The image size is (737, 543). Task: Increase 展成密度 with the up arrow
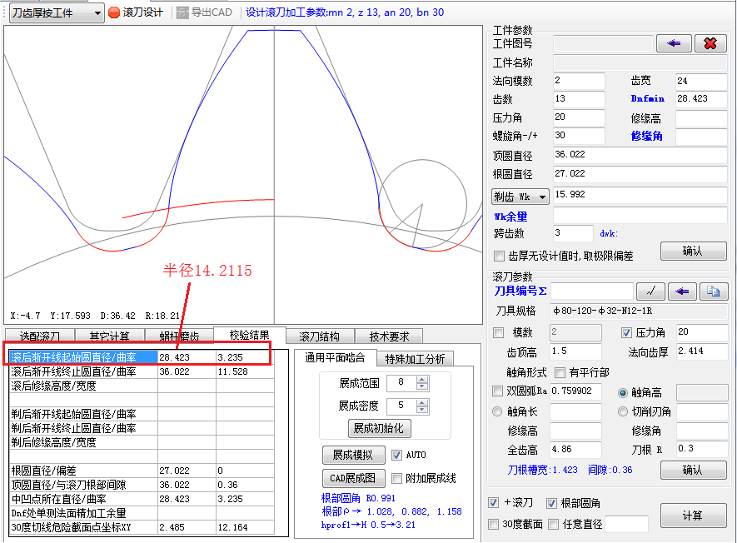tap(422, 402)
